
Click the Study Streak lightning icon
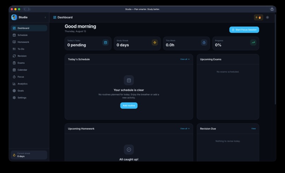tap(155, 42)
